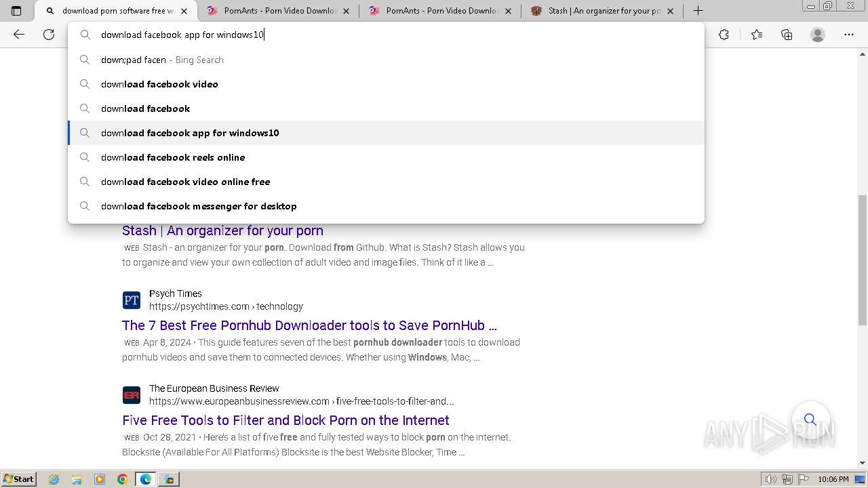This screenshot has height=488, width=868.
Task: Open Google Chrome from the taskbar
Action: coord(123,479)
